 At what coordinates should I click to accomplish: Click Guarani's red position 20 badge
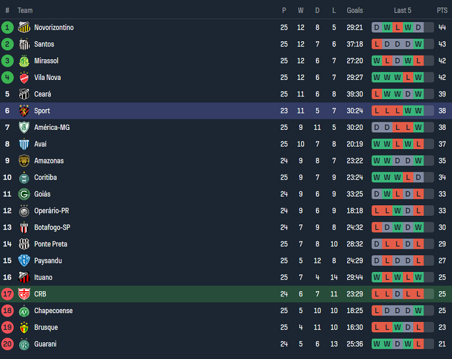coord(8,344)
